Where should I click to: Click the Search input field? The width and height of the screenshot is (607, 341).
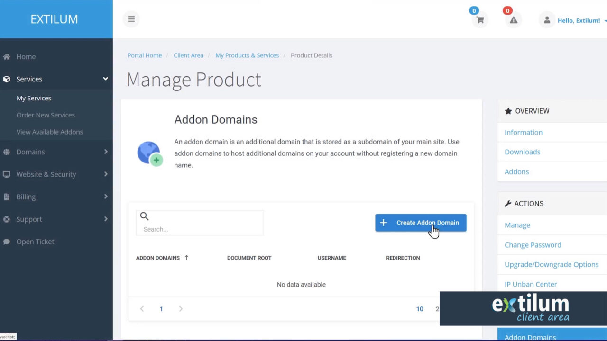[x=199, y=229]
